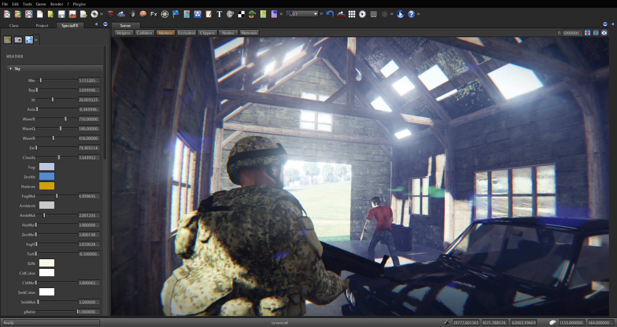Viewport: 617px width, 327px height.
Task: Expand the overflow chevron next to the globe icon
Action: [36, 40]
